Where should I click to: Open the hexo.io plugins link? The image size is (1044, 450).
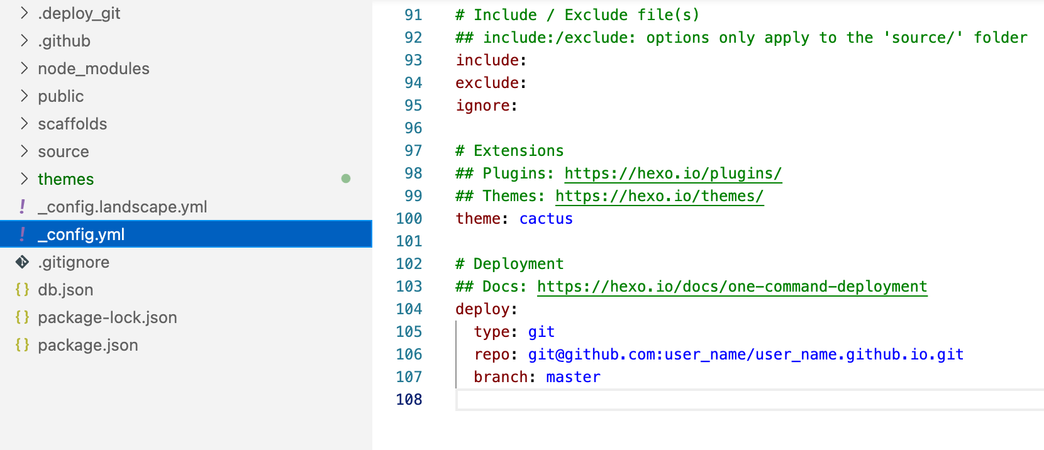click(673, 173)
